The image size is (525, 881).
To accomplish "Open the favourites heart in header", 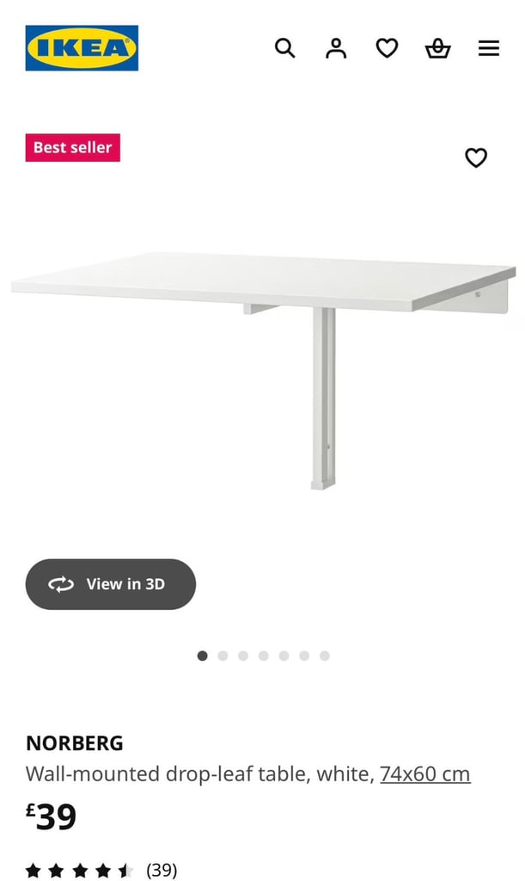I will (x=387, y=48).
